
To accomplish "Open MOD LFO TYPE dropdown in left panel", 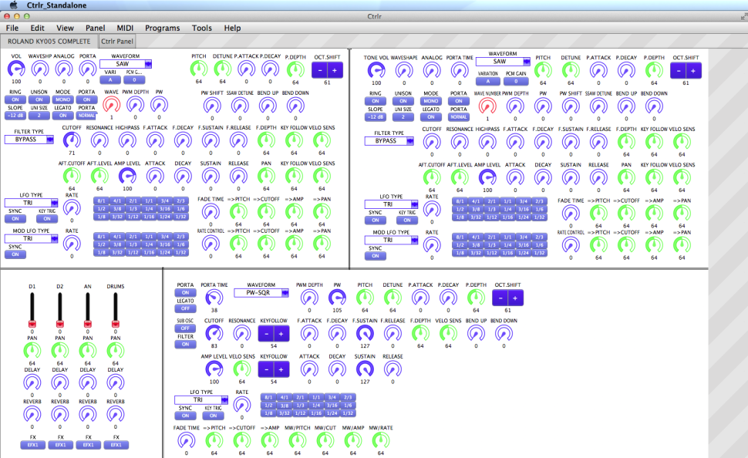I will [31, 238].
